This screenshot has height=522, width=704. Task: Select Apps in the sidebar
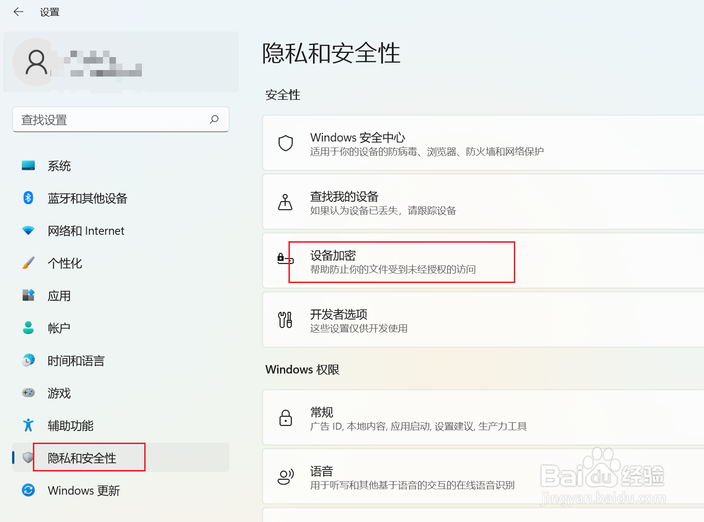pos(59,296)
